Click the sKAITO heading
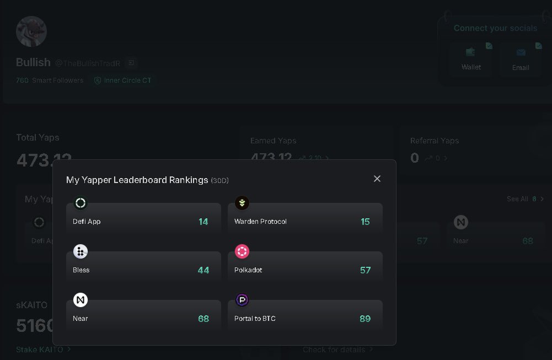 pos(31,305)
